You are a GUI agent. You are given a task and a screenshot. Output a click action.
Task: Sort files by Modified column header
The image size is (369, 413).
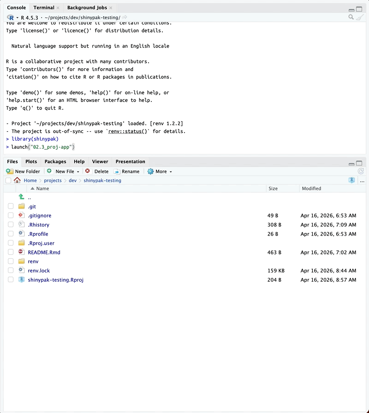point(311,189)
